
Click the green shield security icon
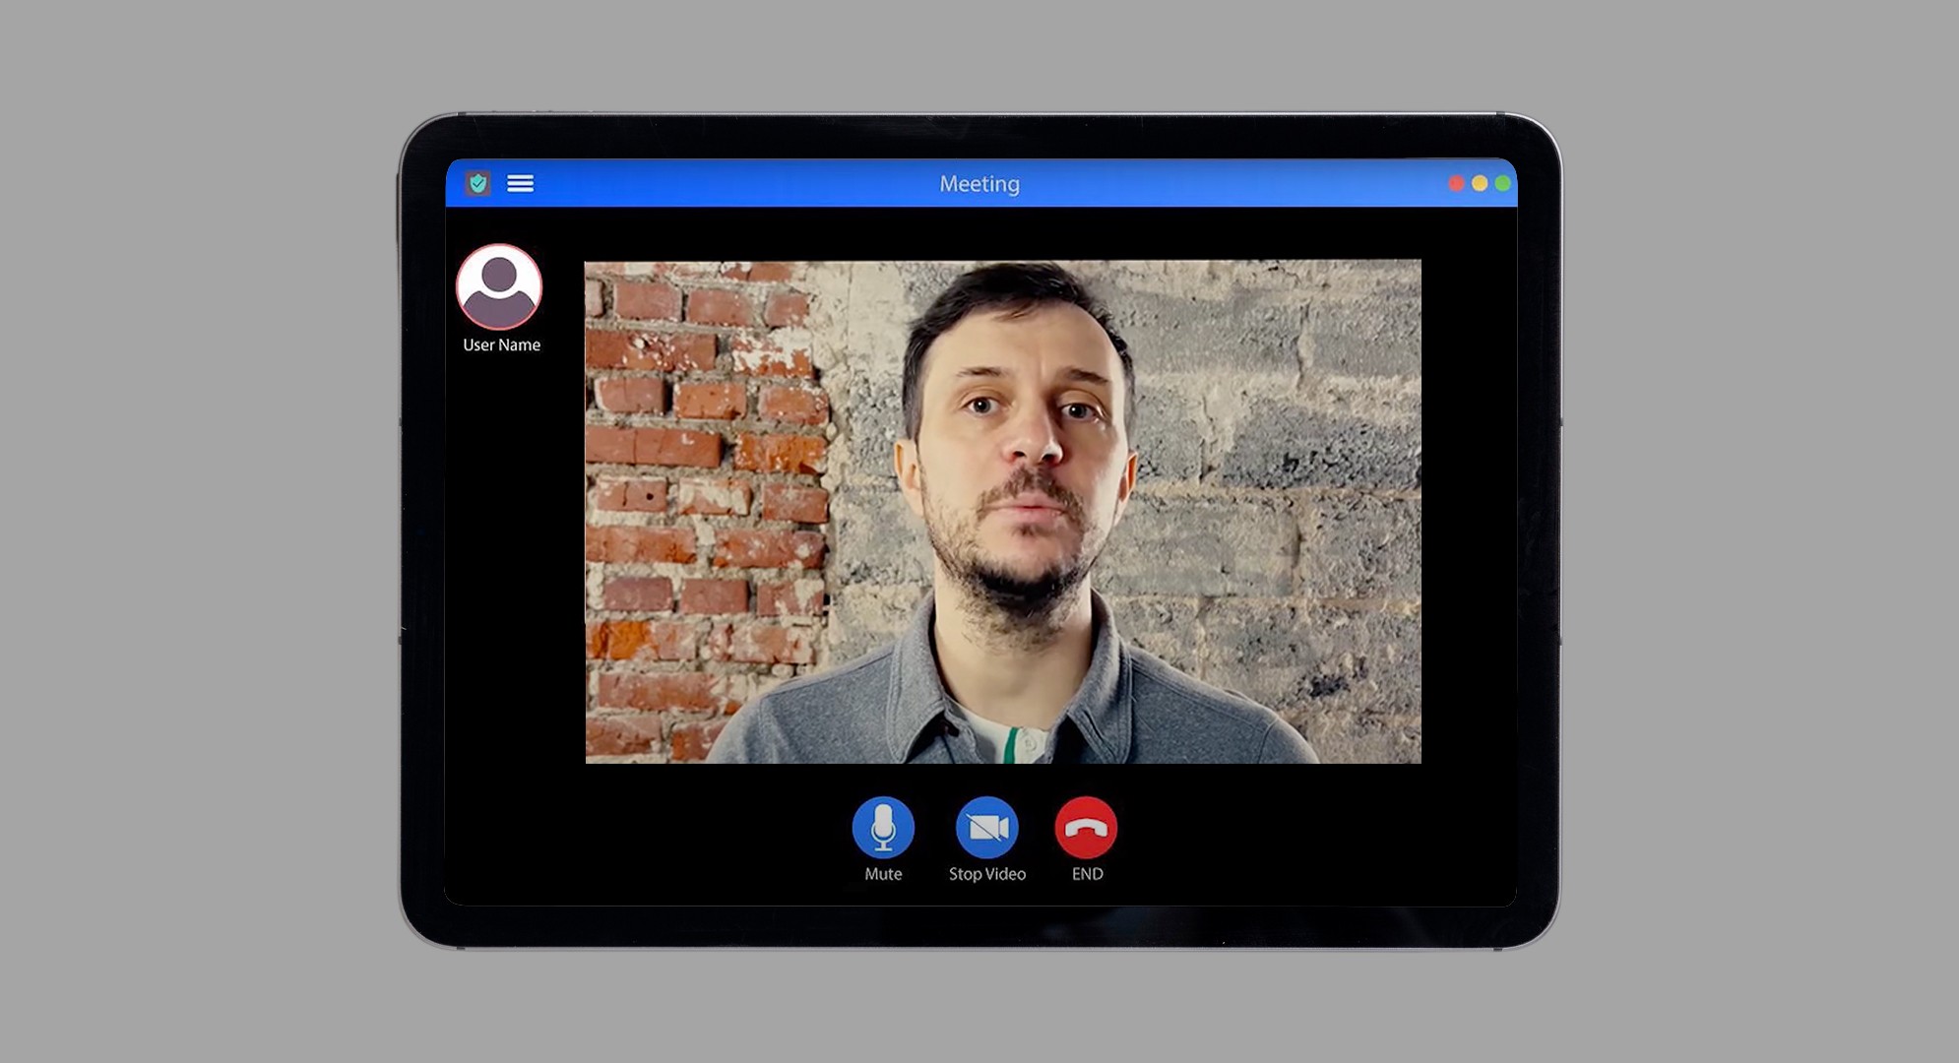pyautogui.click(x=477, y=183)
